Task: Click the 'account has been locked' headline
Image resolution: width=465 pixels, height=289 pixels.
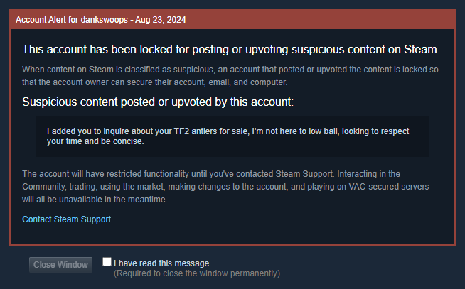Action: (229, 49)
